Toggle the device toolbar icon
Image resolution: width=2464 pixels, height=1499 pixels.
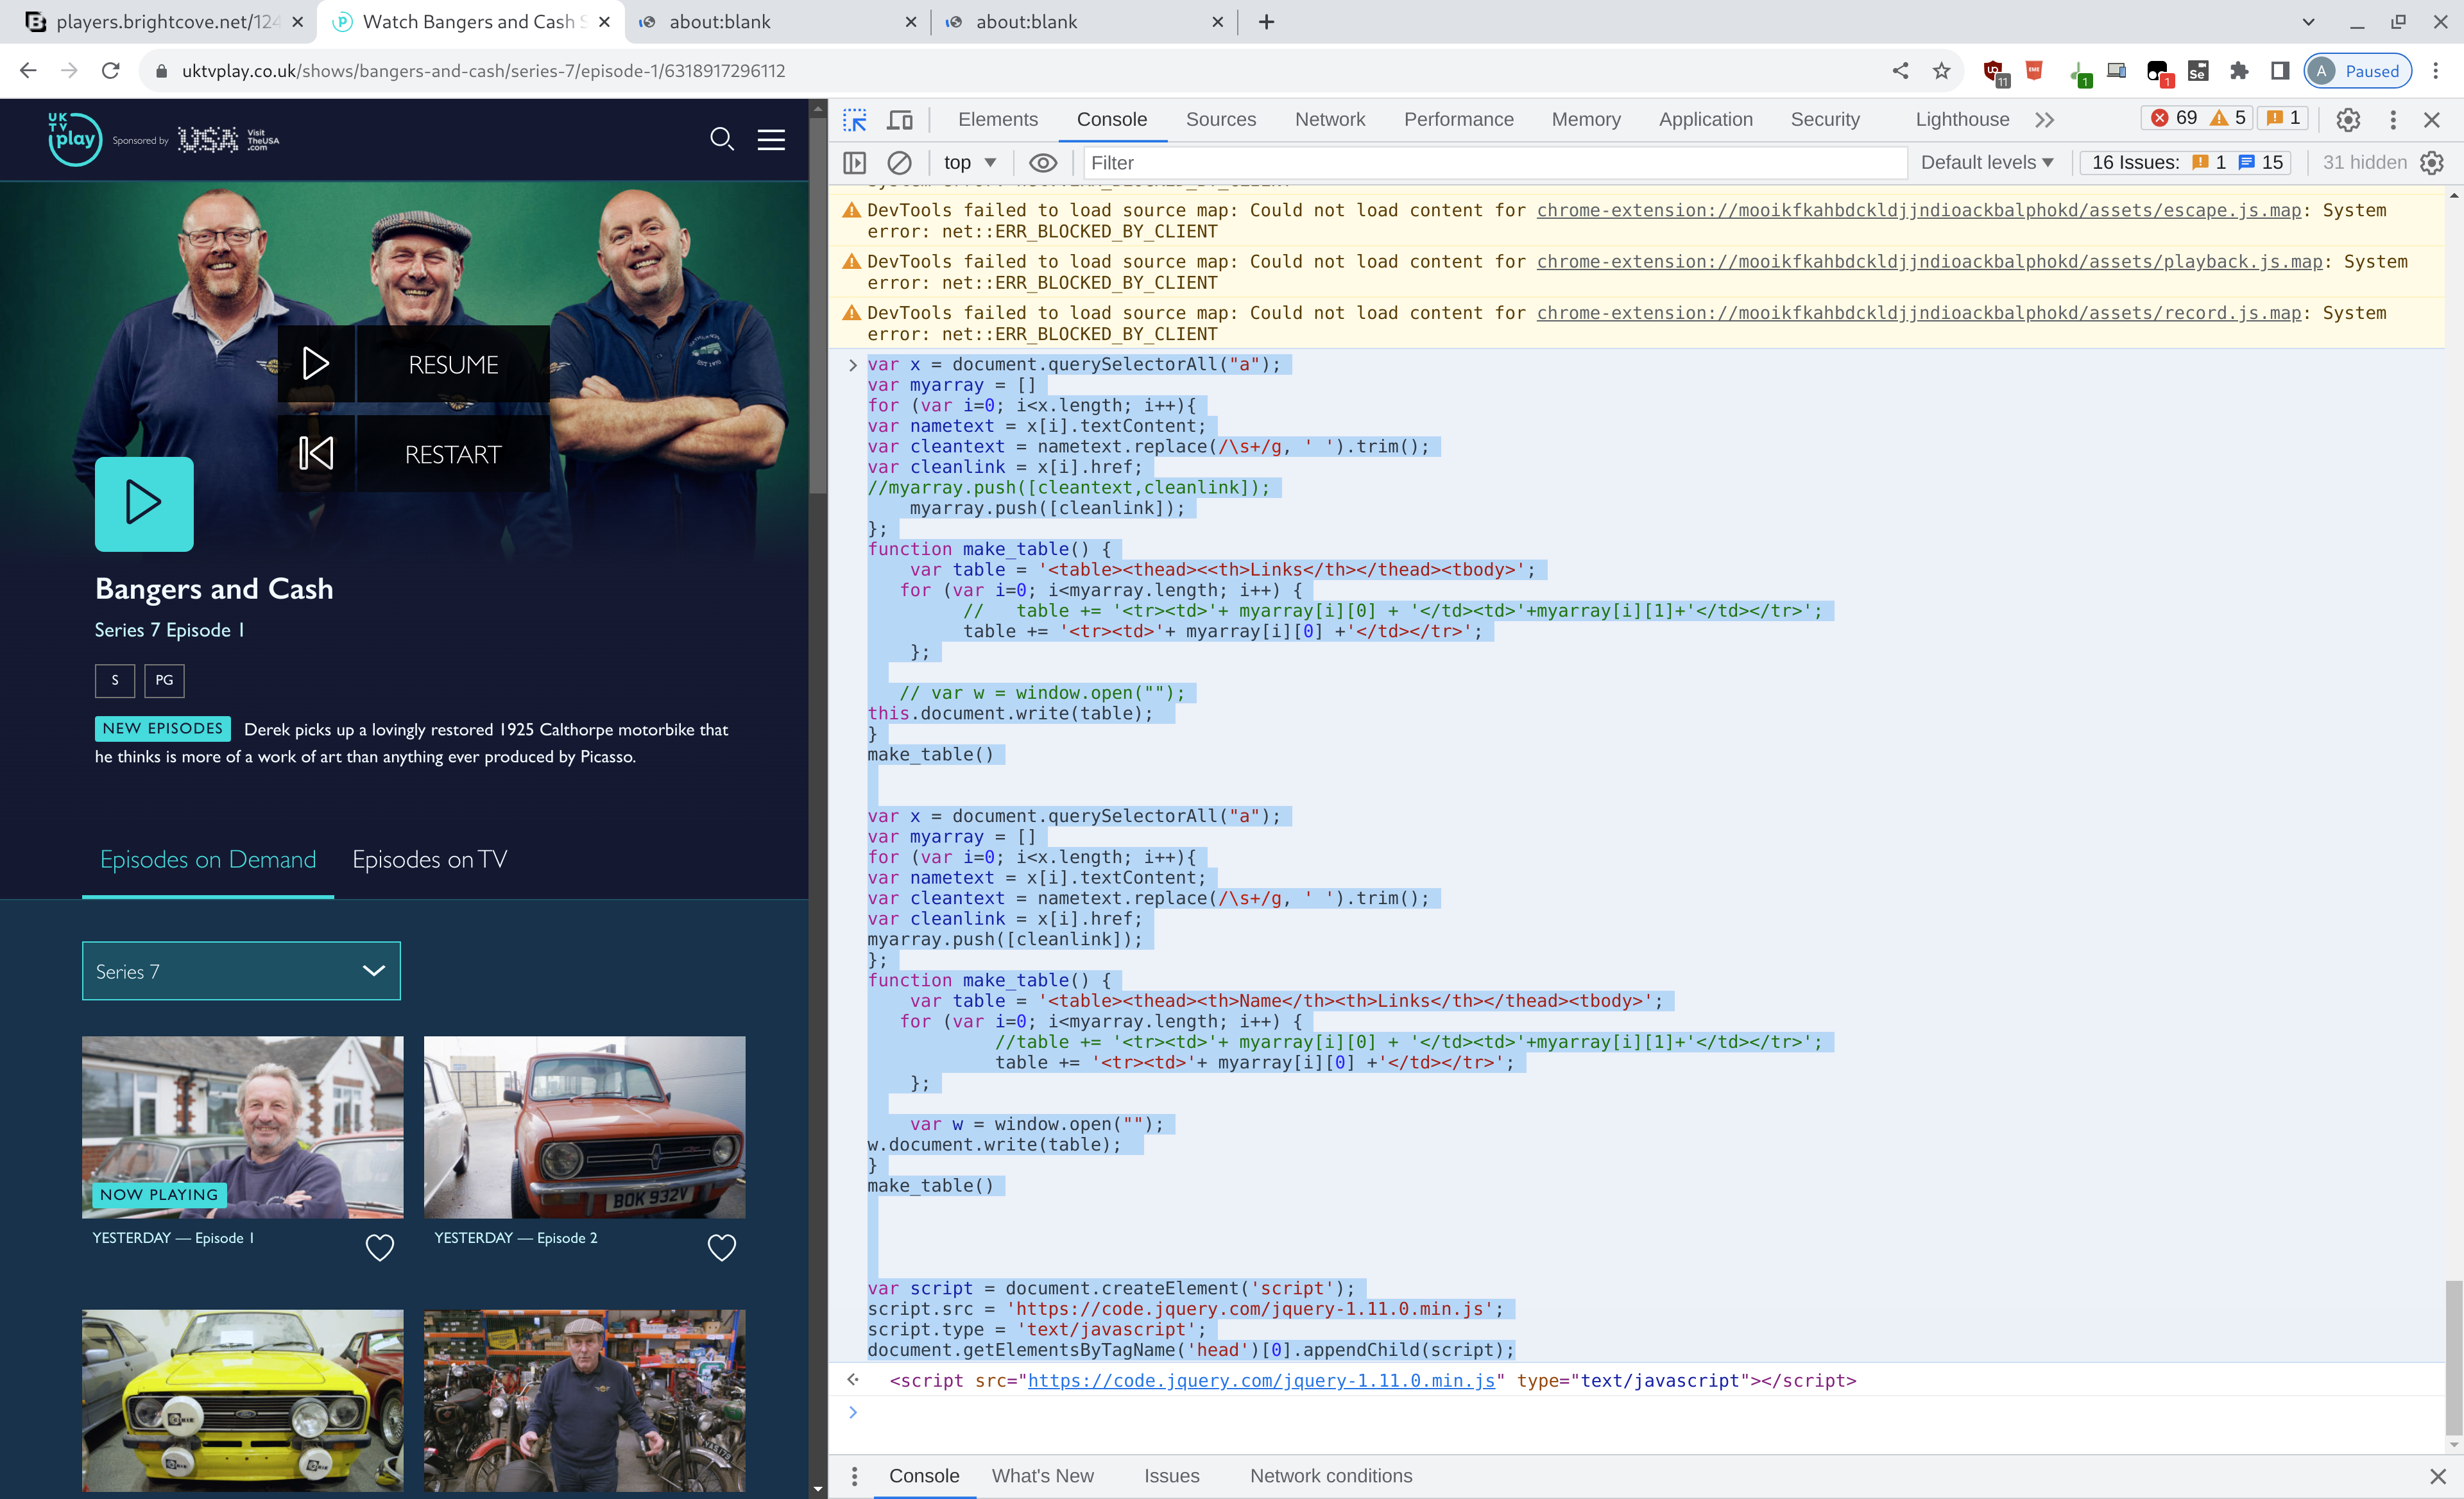click(x=900, y=120)
